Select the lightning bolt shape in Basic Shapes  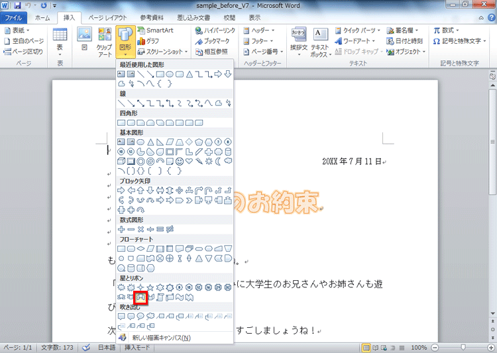coord(199,162)
